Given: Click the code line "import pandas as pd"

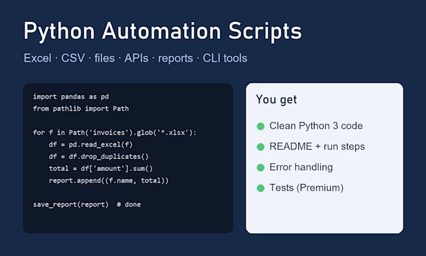Looking at the screenshot, I should (x=71, y=96).
